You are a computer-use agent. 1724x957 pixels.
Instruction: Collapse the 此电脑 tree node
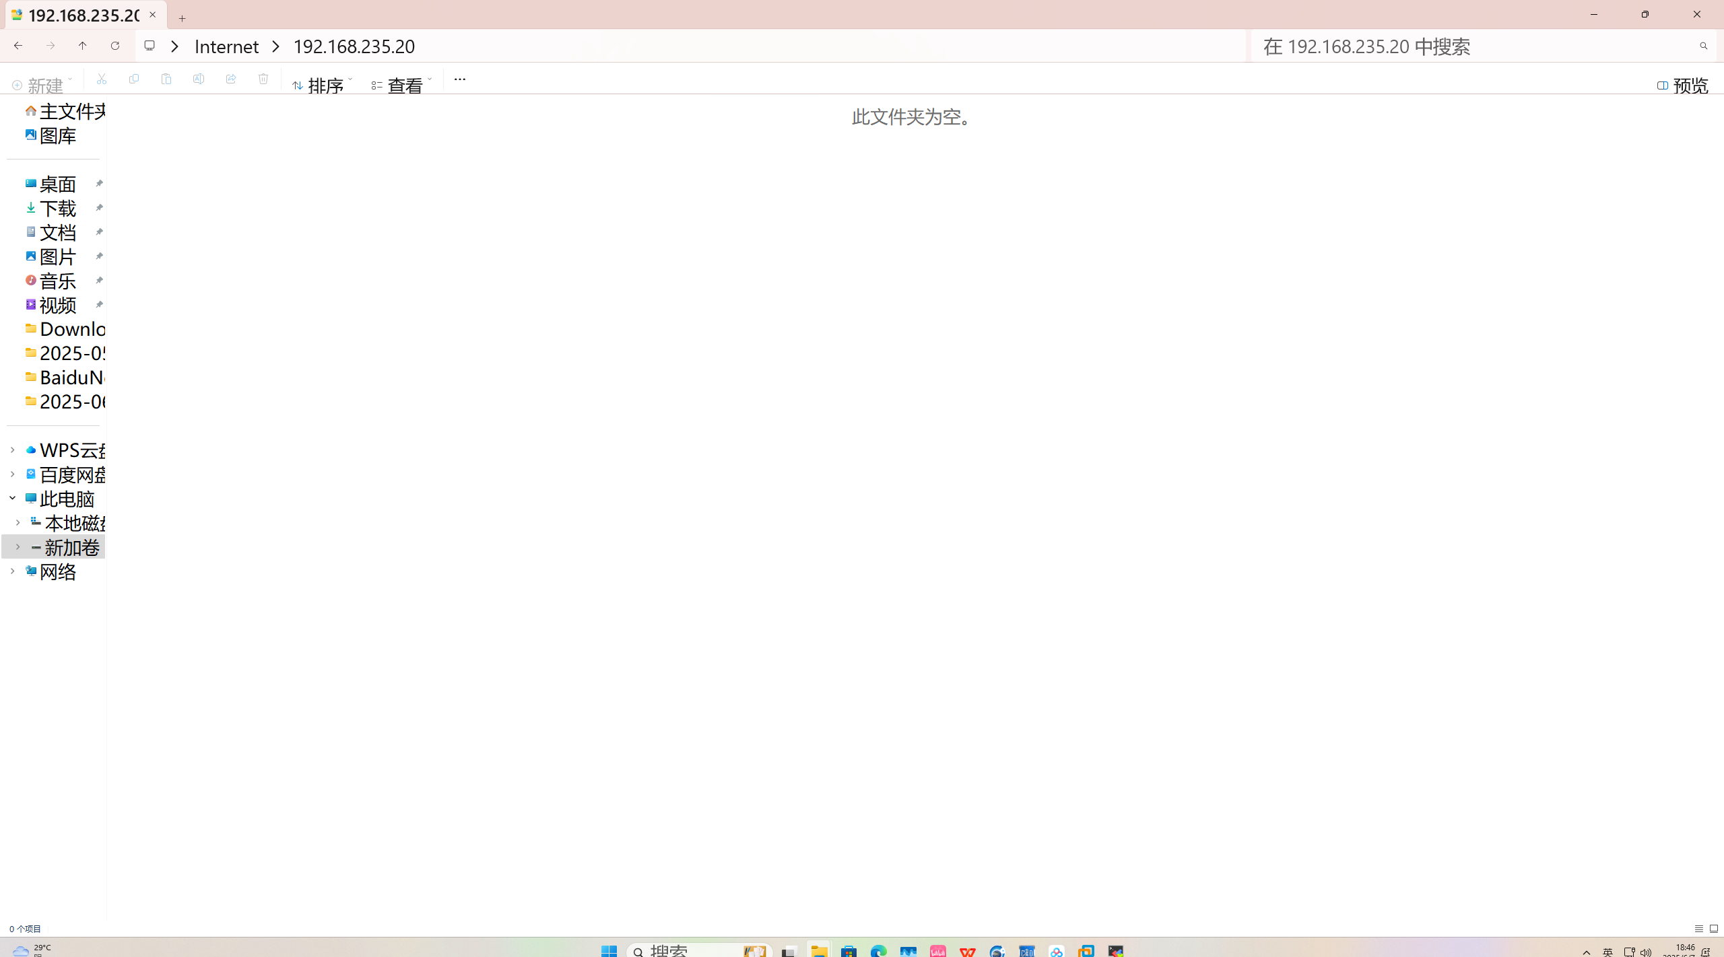coord(12,499)
